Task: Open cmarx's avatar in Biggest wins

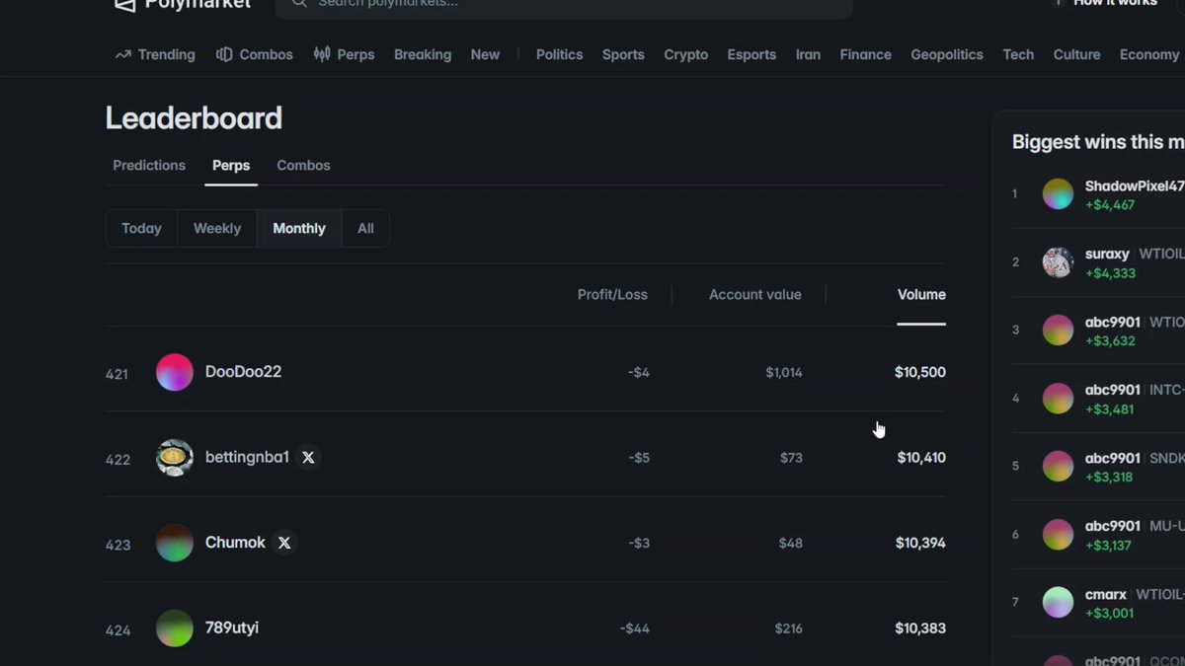Action: (1058, 602)
